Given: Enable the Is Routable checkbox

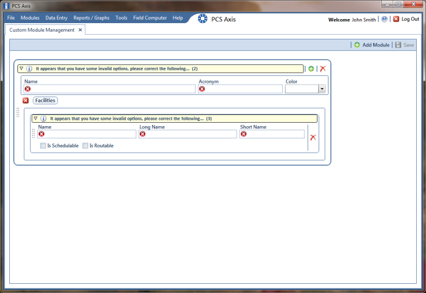Looking at the screenshot, I should pyautogui.click(x=85, y=146).
